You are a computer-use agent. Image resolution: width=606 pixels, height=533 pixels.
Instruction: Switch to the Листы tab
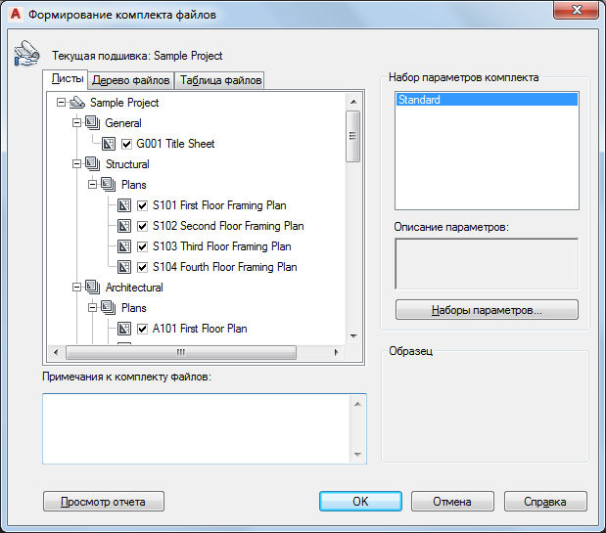66,79
